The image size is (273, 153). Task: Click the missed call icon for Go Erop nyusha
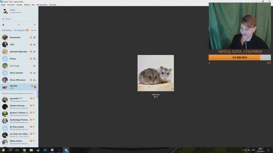[x=34, y=127]
